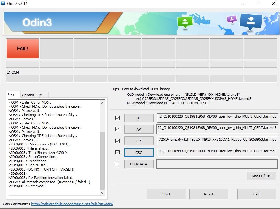
Task: Uncheck the CSC file checkbox
Action: click(x=117, y=152)
